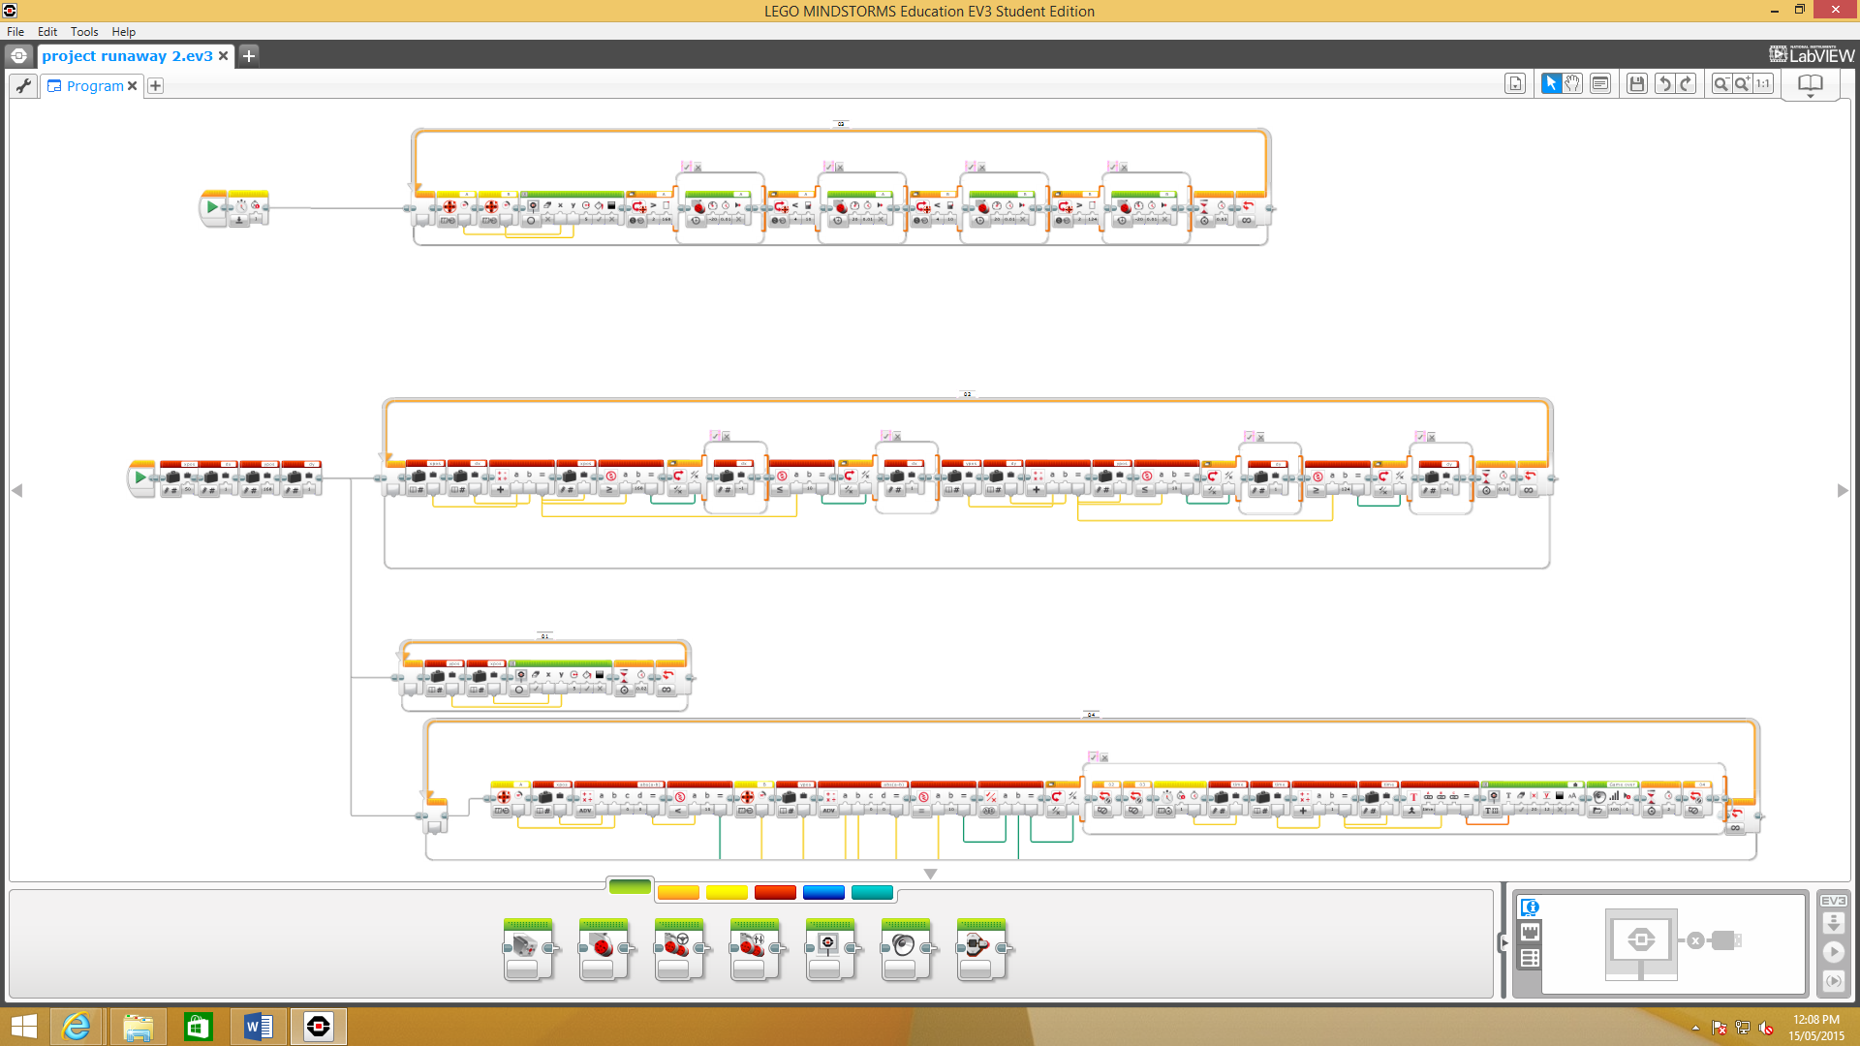Pick the Display block
Viewport: 1860px width, 1046px height.
coord(830,949)
